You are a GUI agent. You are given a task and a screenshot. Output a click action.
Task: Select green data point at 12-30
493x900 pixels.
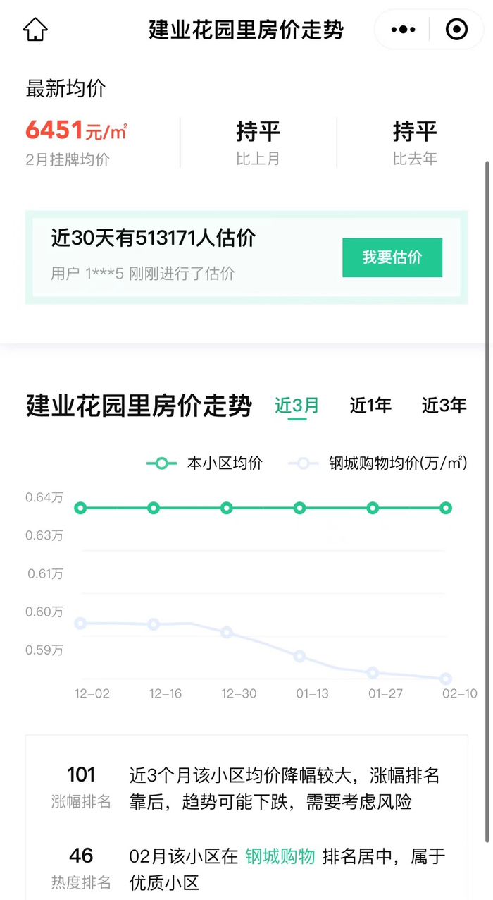[x=227, y=508]
